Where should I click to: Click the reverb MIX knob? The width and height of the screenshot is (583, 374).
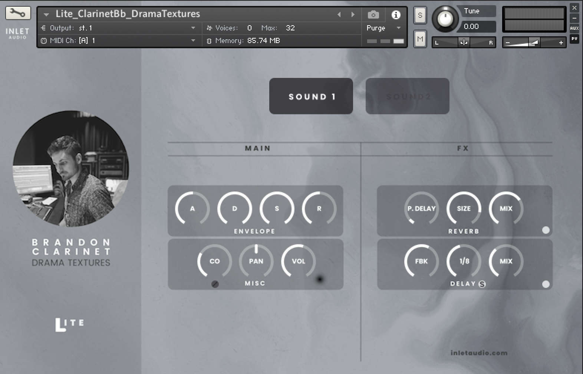click(x=506, y=208)
